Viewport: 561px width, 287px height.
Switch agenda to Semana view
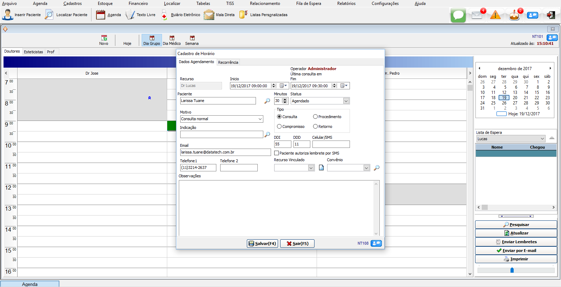point(192,40)
